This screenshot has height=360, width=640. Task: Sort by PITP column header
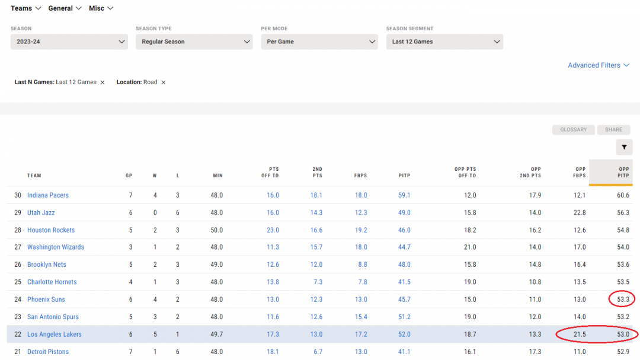[405, 176]
